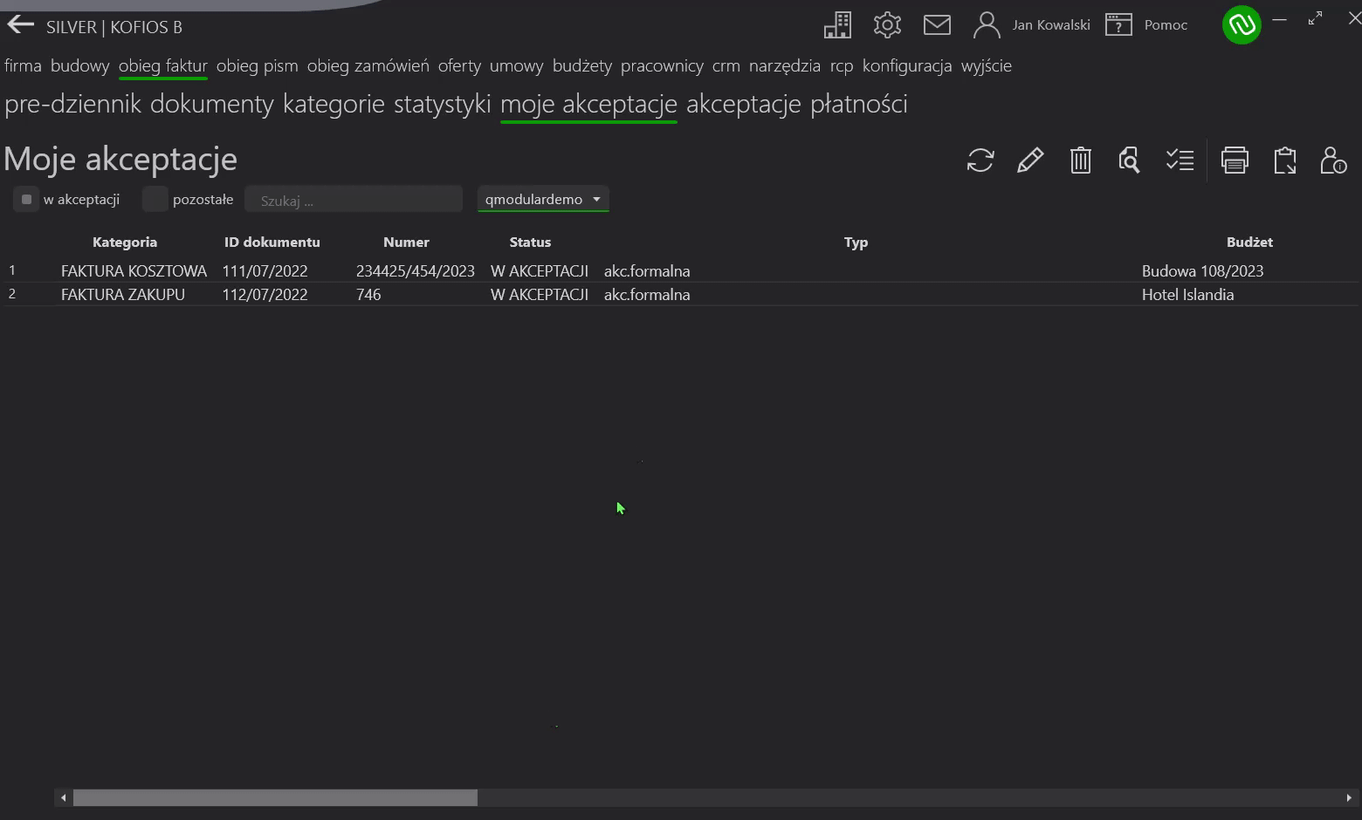Switch to the 'kategorie' tab
The height and width of the screenshot is (820, 1362).
pos(334,104)
